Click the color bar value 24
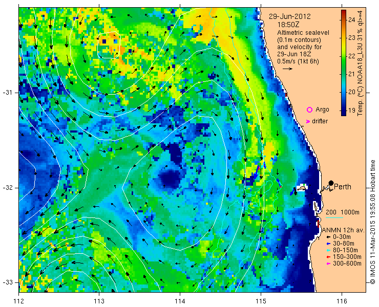 (352, 20)
